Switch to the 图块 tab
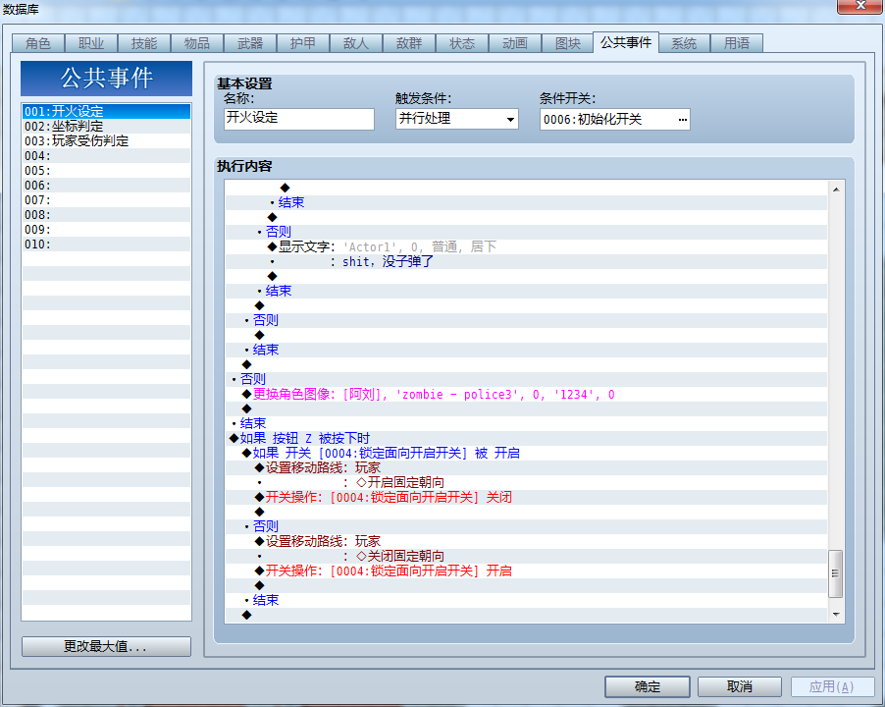The height and width of the screenshot is (707, 885). click(x=568, y=43)
